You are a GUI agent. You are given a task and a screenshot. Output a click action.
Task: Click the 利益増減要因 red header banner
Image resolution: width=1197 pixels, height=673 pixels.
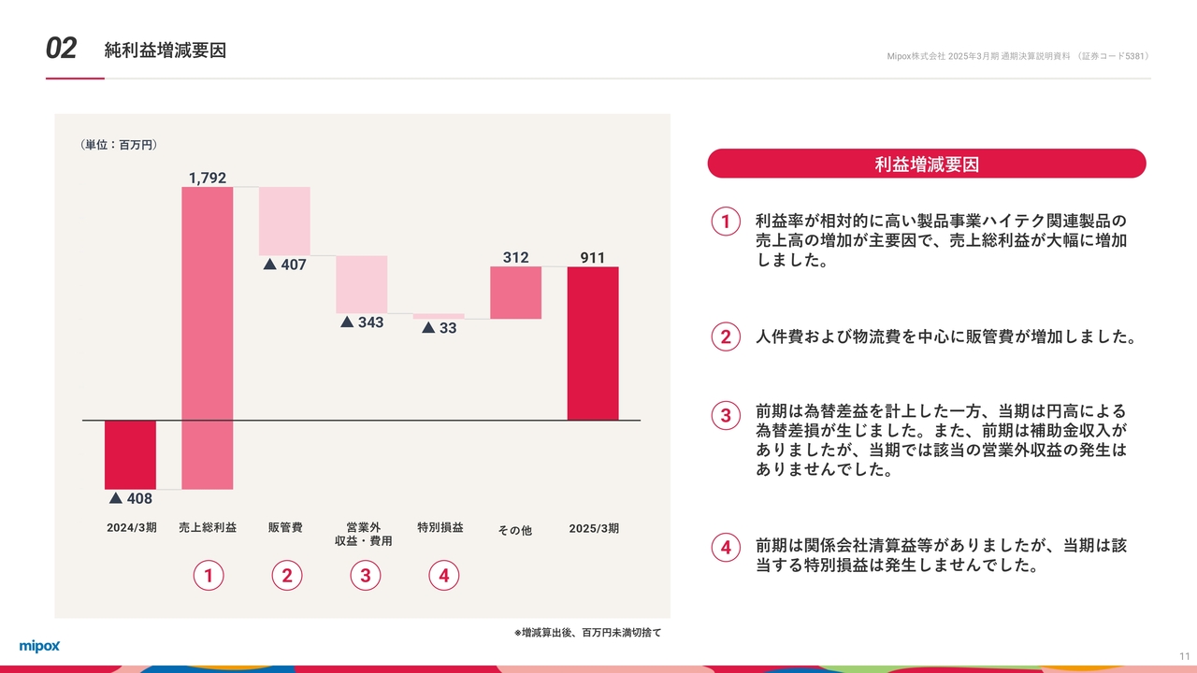(x=927, y=164)
